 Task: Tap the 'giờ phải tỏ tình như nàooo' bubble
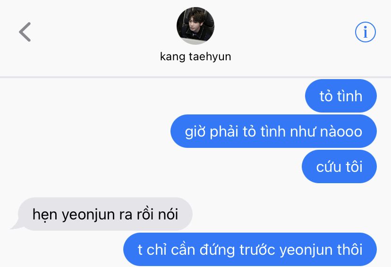273,131
